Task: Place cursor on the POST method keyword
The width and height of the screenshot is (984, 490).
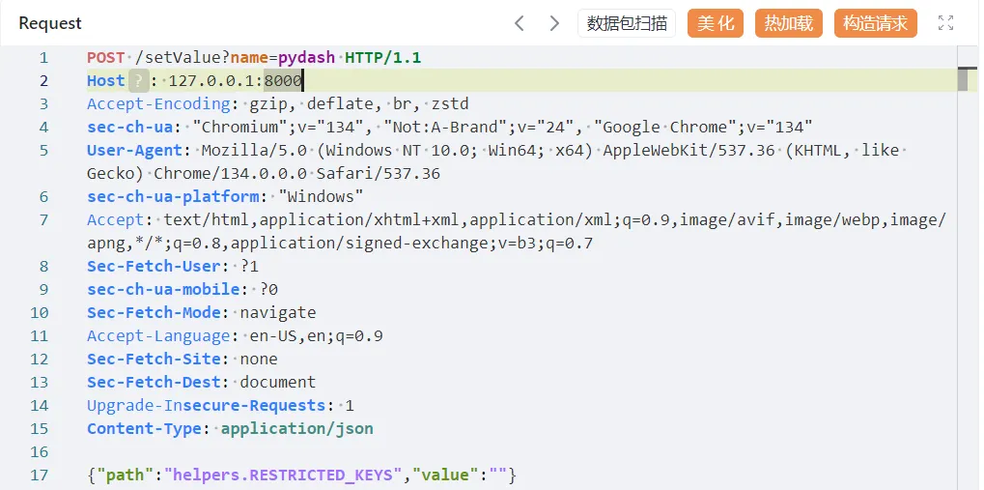Action: click(106, 58)
